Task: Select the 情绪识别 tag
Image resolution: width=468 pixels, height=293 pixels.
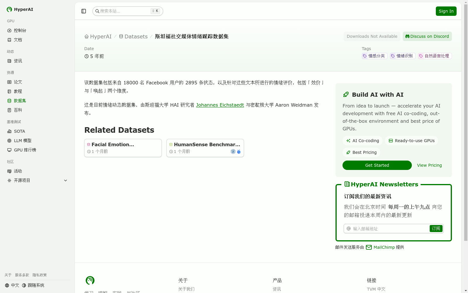Action: [402, 56]
